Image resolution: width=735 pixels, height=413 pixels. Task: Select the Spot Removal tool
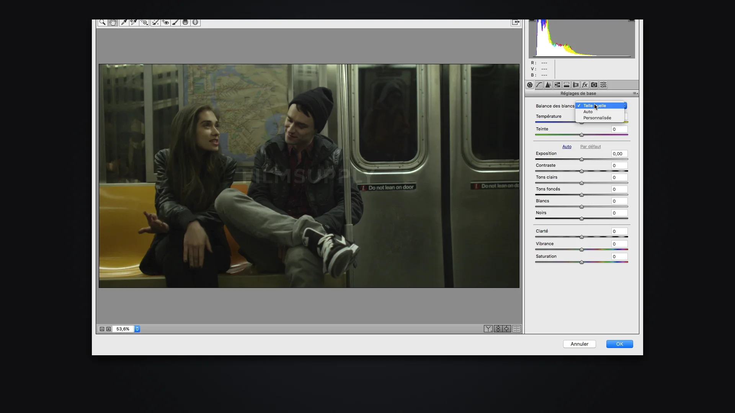[155, 22]
